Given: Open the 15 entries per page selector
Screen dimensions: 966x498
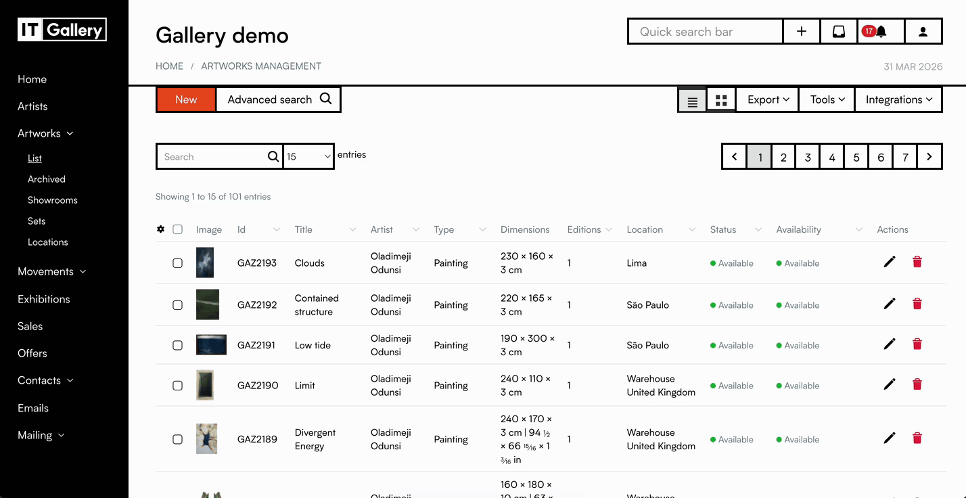Looking at the screenshot, I should click(308, 156).
